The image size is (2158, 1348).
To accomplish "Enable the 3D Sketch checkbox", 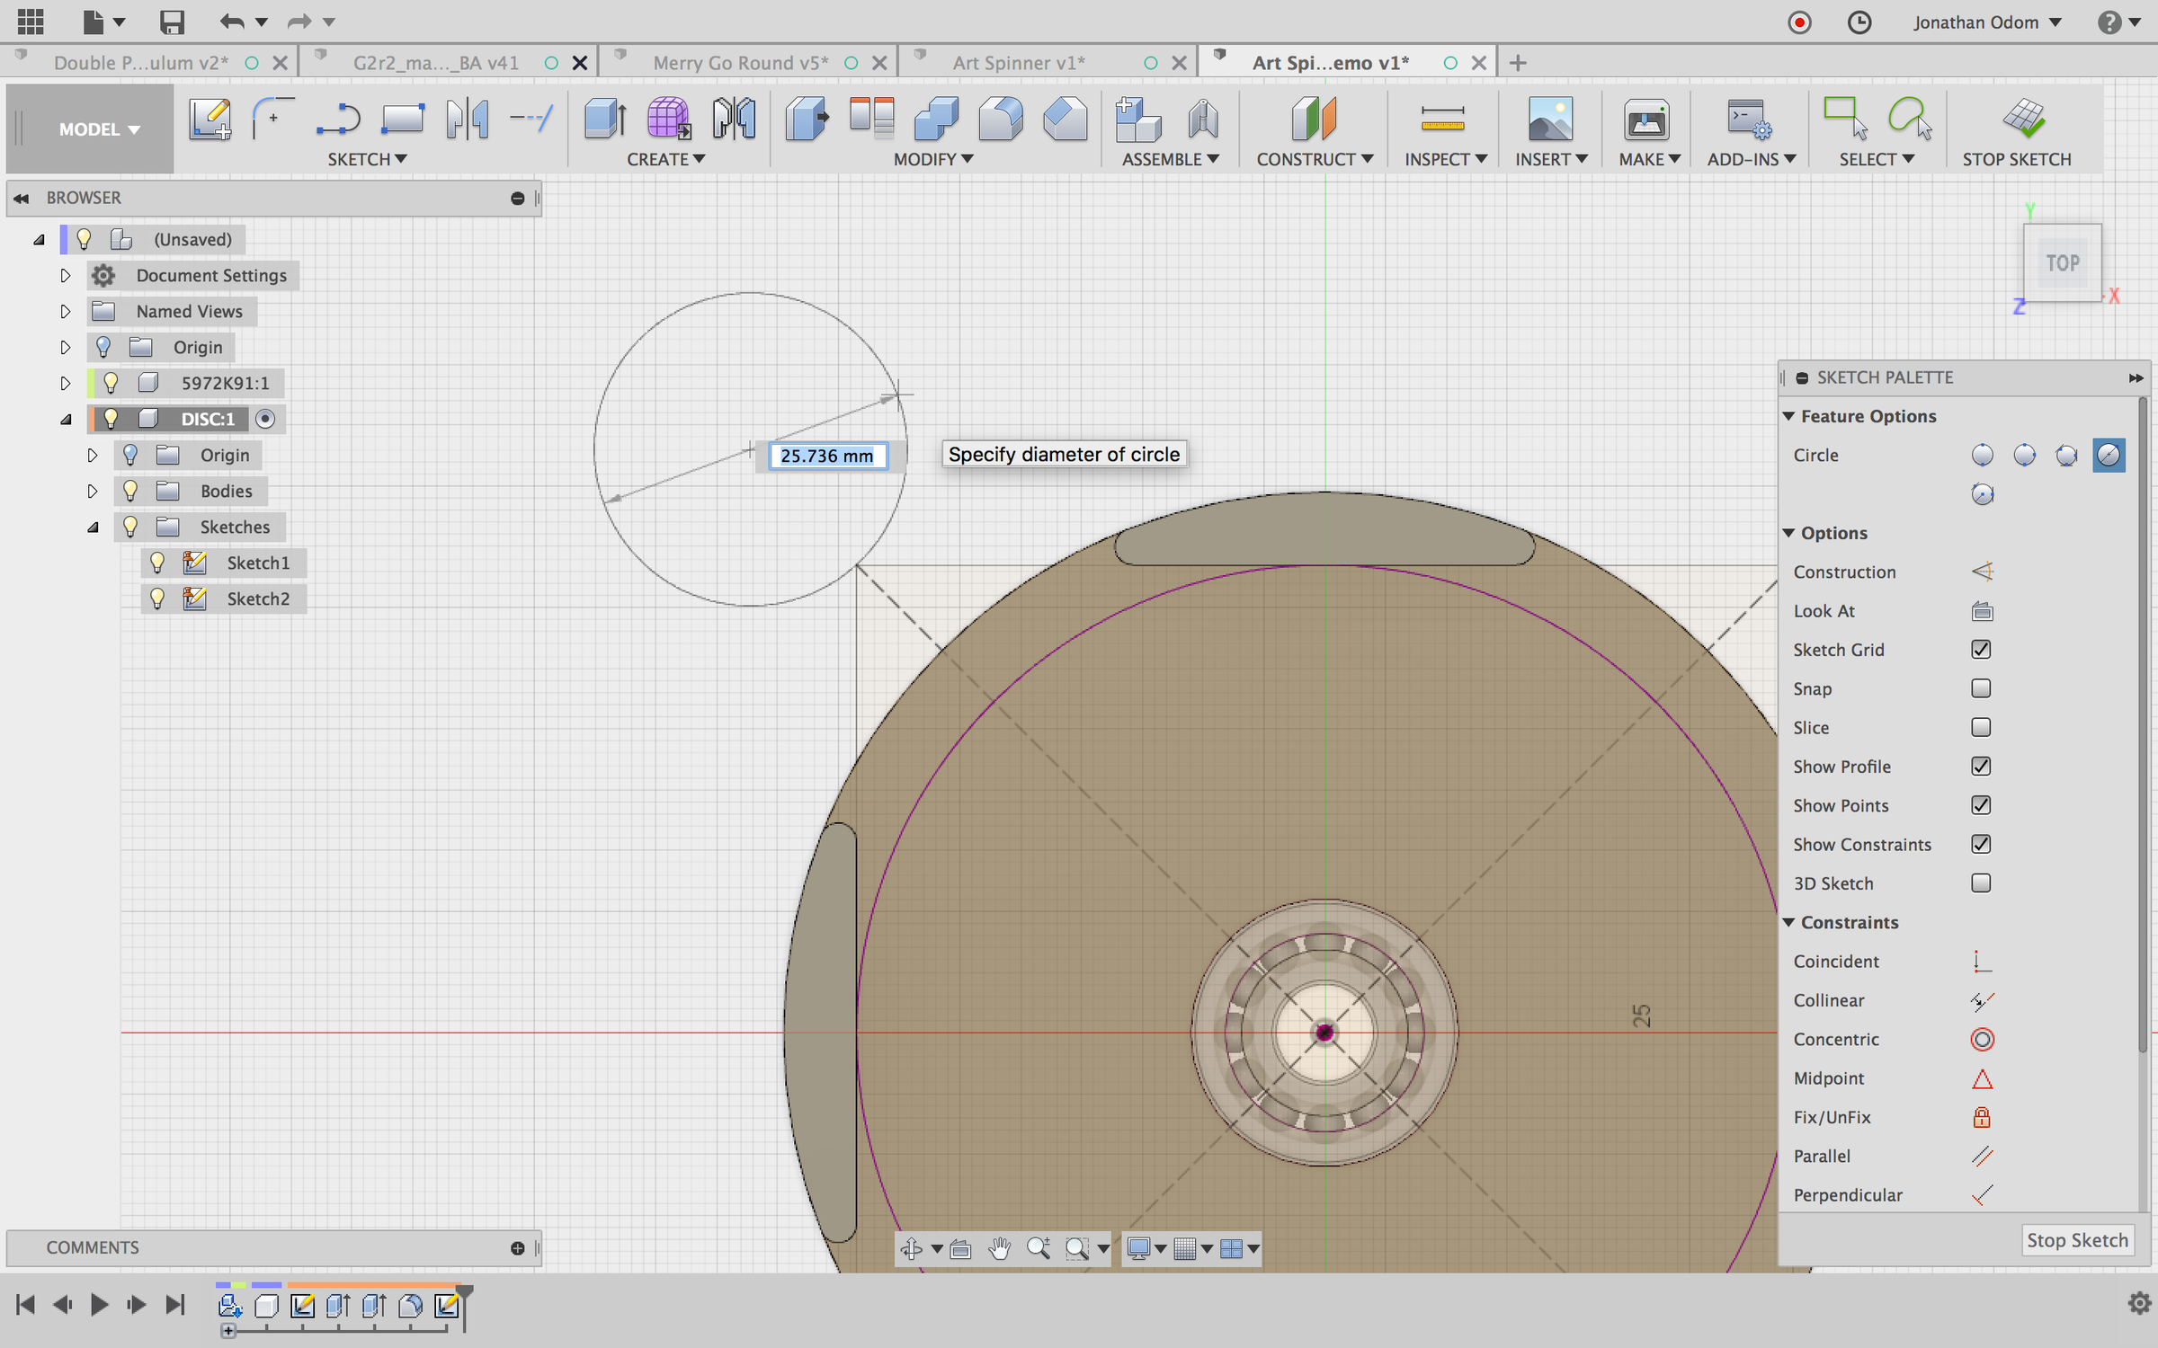I will tap(1981, 883).
